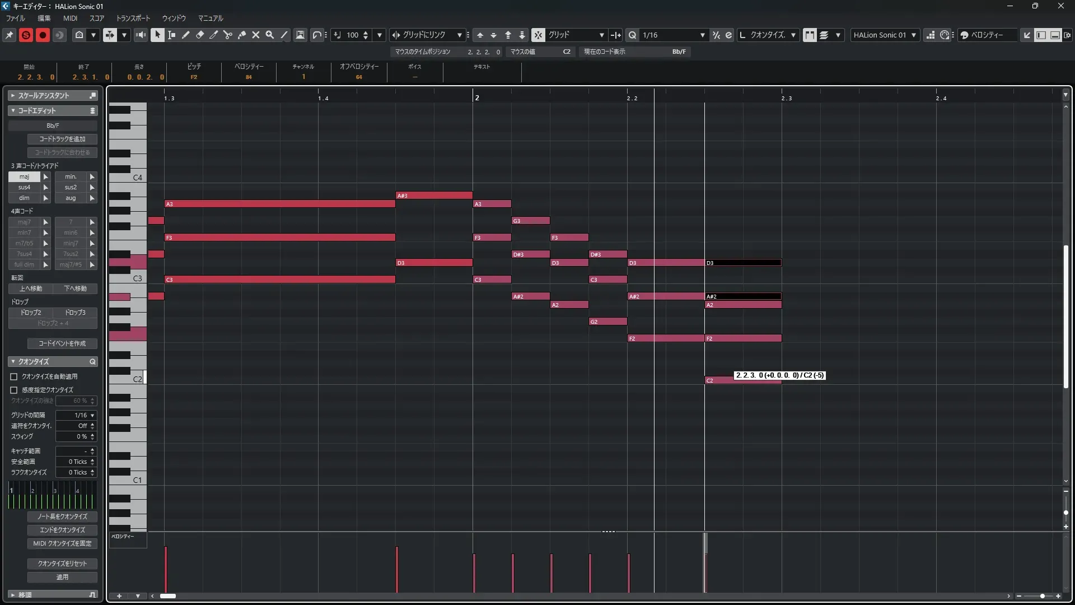Image resolution: width=1075 pixels, height=605 pixels.
Task: Select the Split scissors tool
Action: (x=228, y=35)
